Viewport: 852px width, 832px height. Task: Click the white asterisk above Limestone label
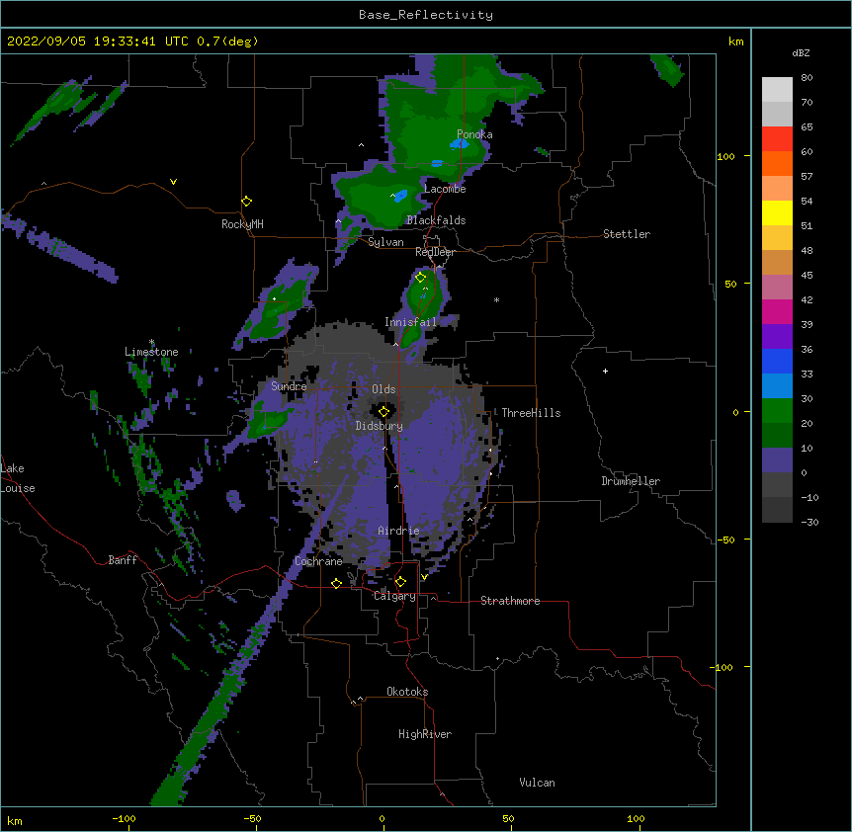click(x=151, y=342)
